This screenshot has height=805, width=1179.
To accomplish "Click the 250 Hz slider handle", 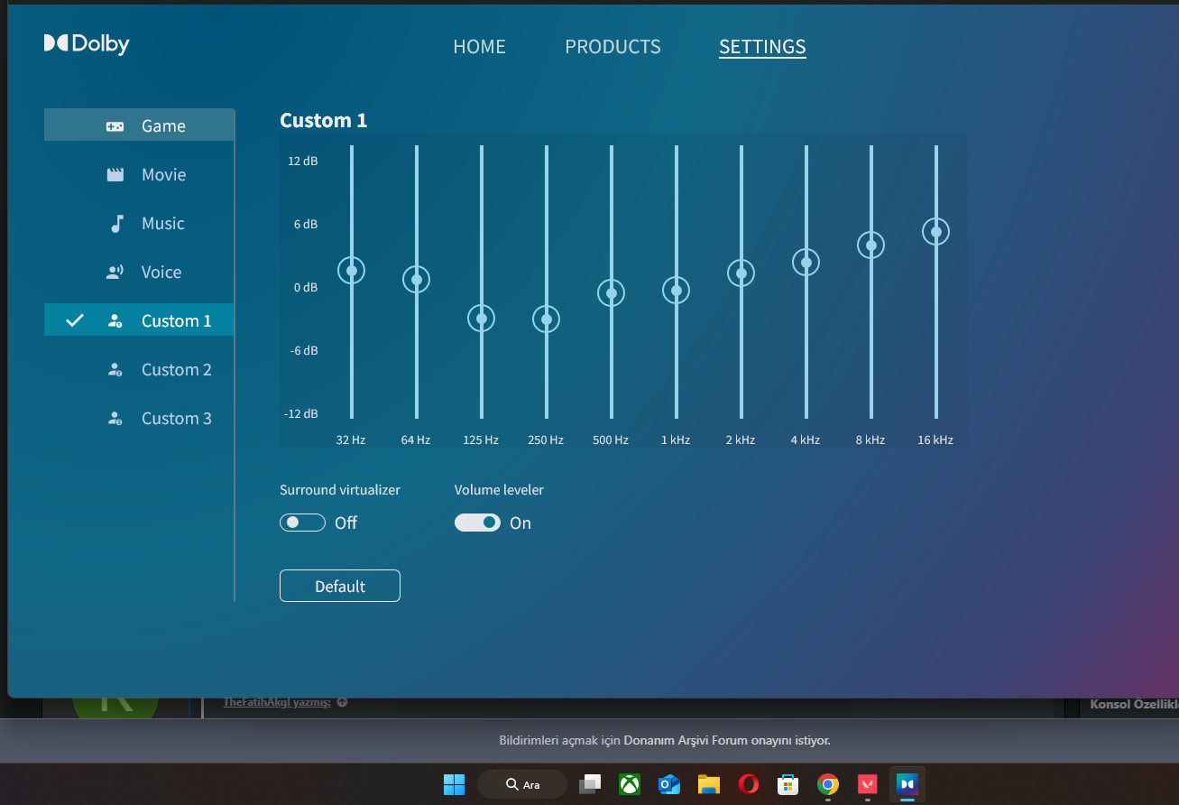I will (546, 319).
